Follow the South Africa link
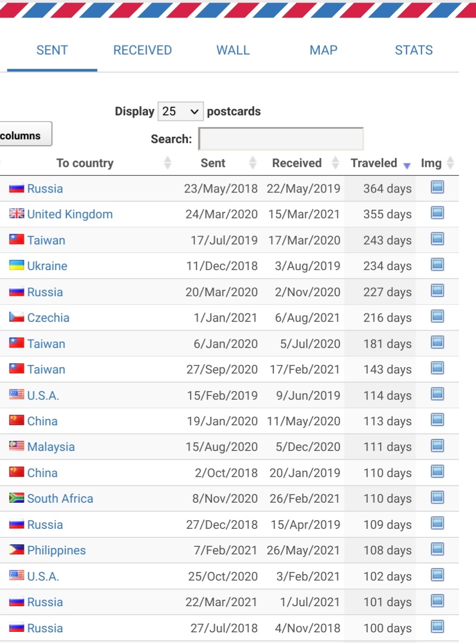Image resolution: width=476 pixels, height=643 pixels. pos(60,499)
